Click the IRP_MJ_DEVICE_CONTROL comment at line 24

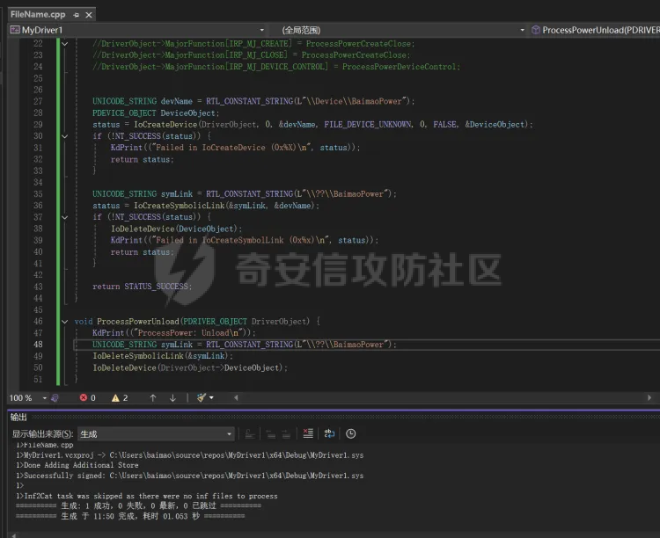click(276, 67)
